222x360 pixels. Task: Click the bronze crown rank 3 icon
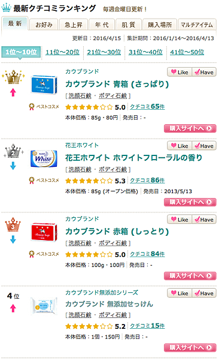click(13, 225)
